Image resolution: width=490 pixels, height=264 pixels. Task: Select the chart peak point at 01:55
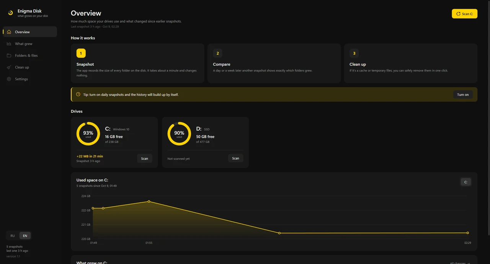pos(149,202)
